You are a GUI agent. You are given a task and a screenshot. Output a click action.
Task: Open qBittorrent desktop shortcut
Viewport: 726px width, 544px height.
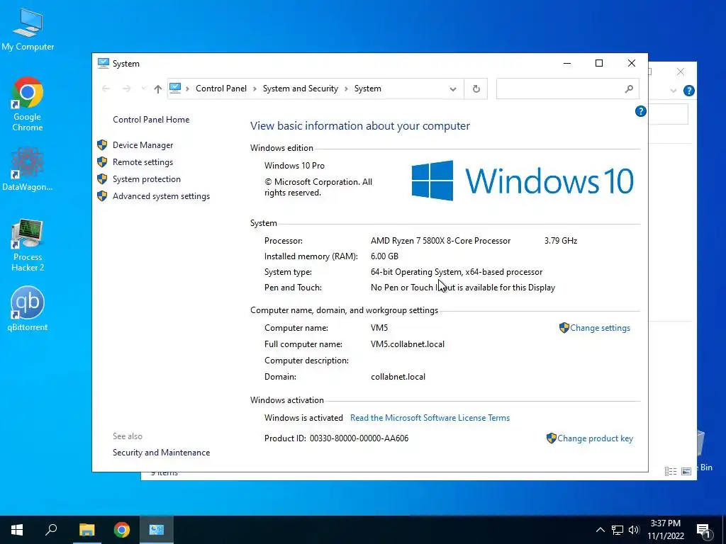pos(28,309)
